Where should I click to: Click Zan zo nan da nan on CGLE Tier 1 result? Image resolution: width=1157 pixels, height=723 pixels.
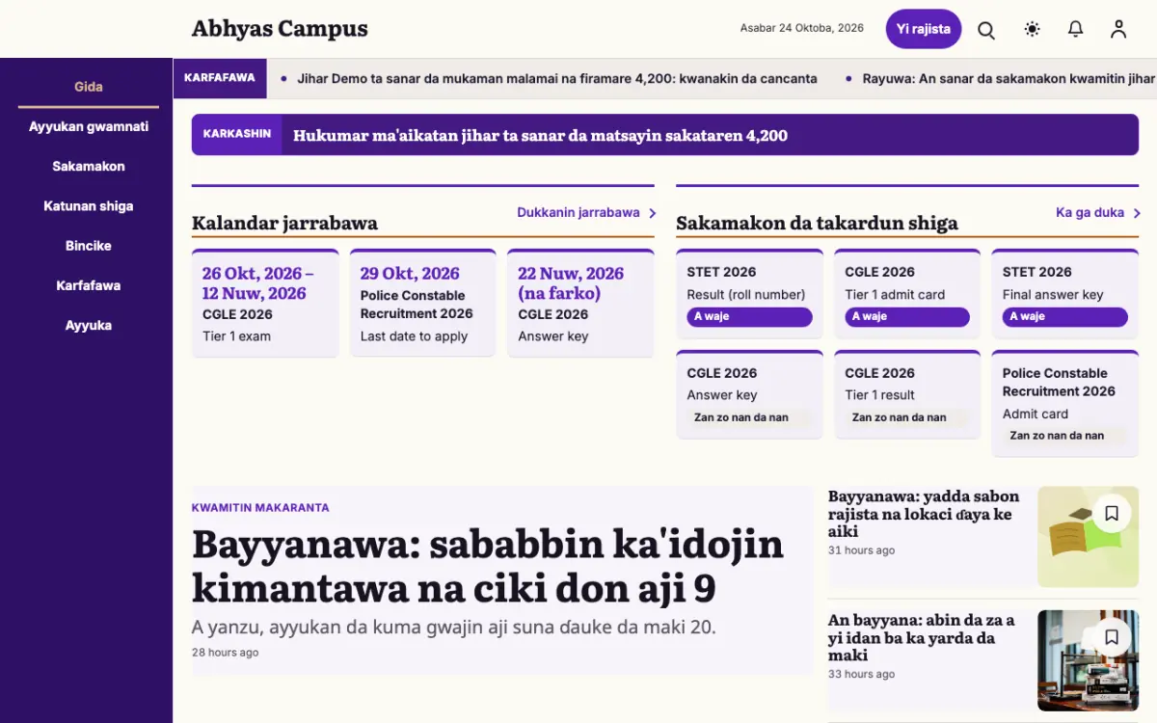(907, 417)
